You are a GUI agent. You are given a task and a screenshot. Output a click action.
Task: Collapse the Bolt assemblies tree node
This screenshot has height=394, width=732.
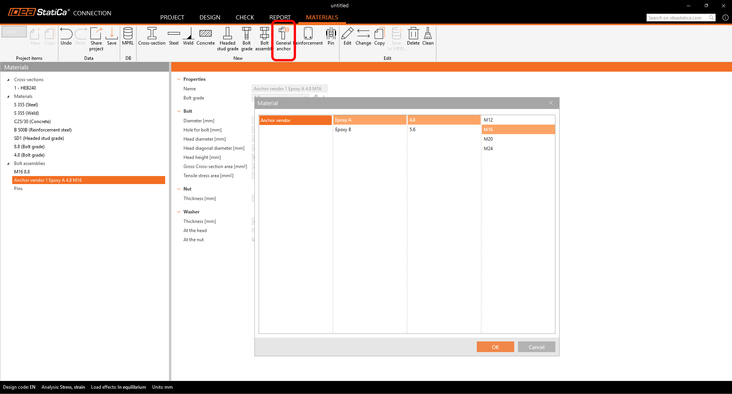[8, 163]
